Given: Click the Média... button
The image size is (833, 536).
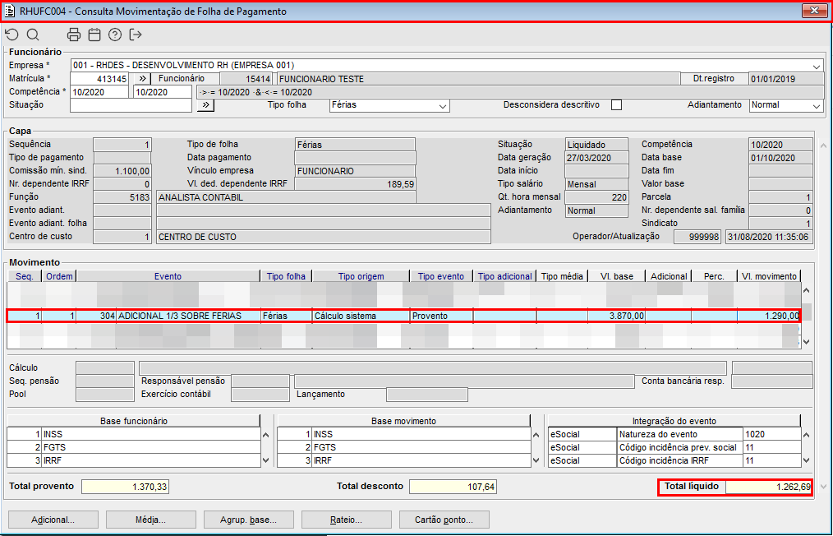Looking at the screenshot, I should (x=151, y=520).
